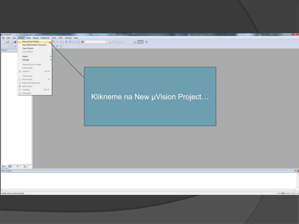
Task: Choose Open Project... from Project menu
Action: click(35, 48)
